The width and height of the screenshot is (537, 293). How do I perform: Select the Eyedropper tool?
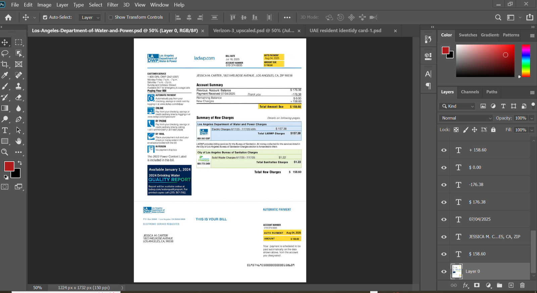(x=5, y=75)
